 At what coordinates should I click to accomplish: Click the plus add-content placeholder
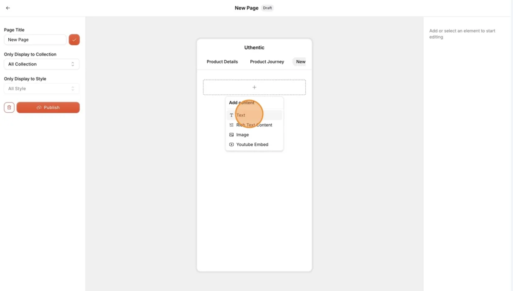click(254, 87)
